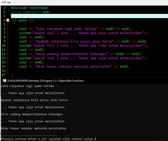Click 'cout << endl;' on line 8
This screenshot has height=141, width=168.
pos(32,37)
